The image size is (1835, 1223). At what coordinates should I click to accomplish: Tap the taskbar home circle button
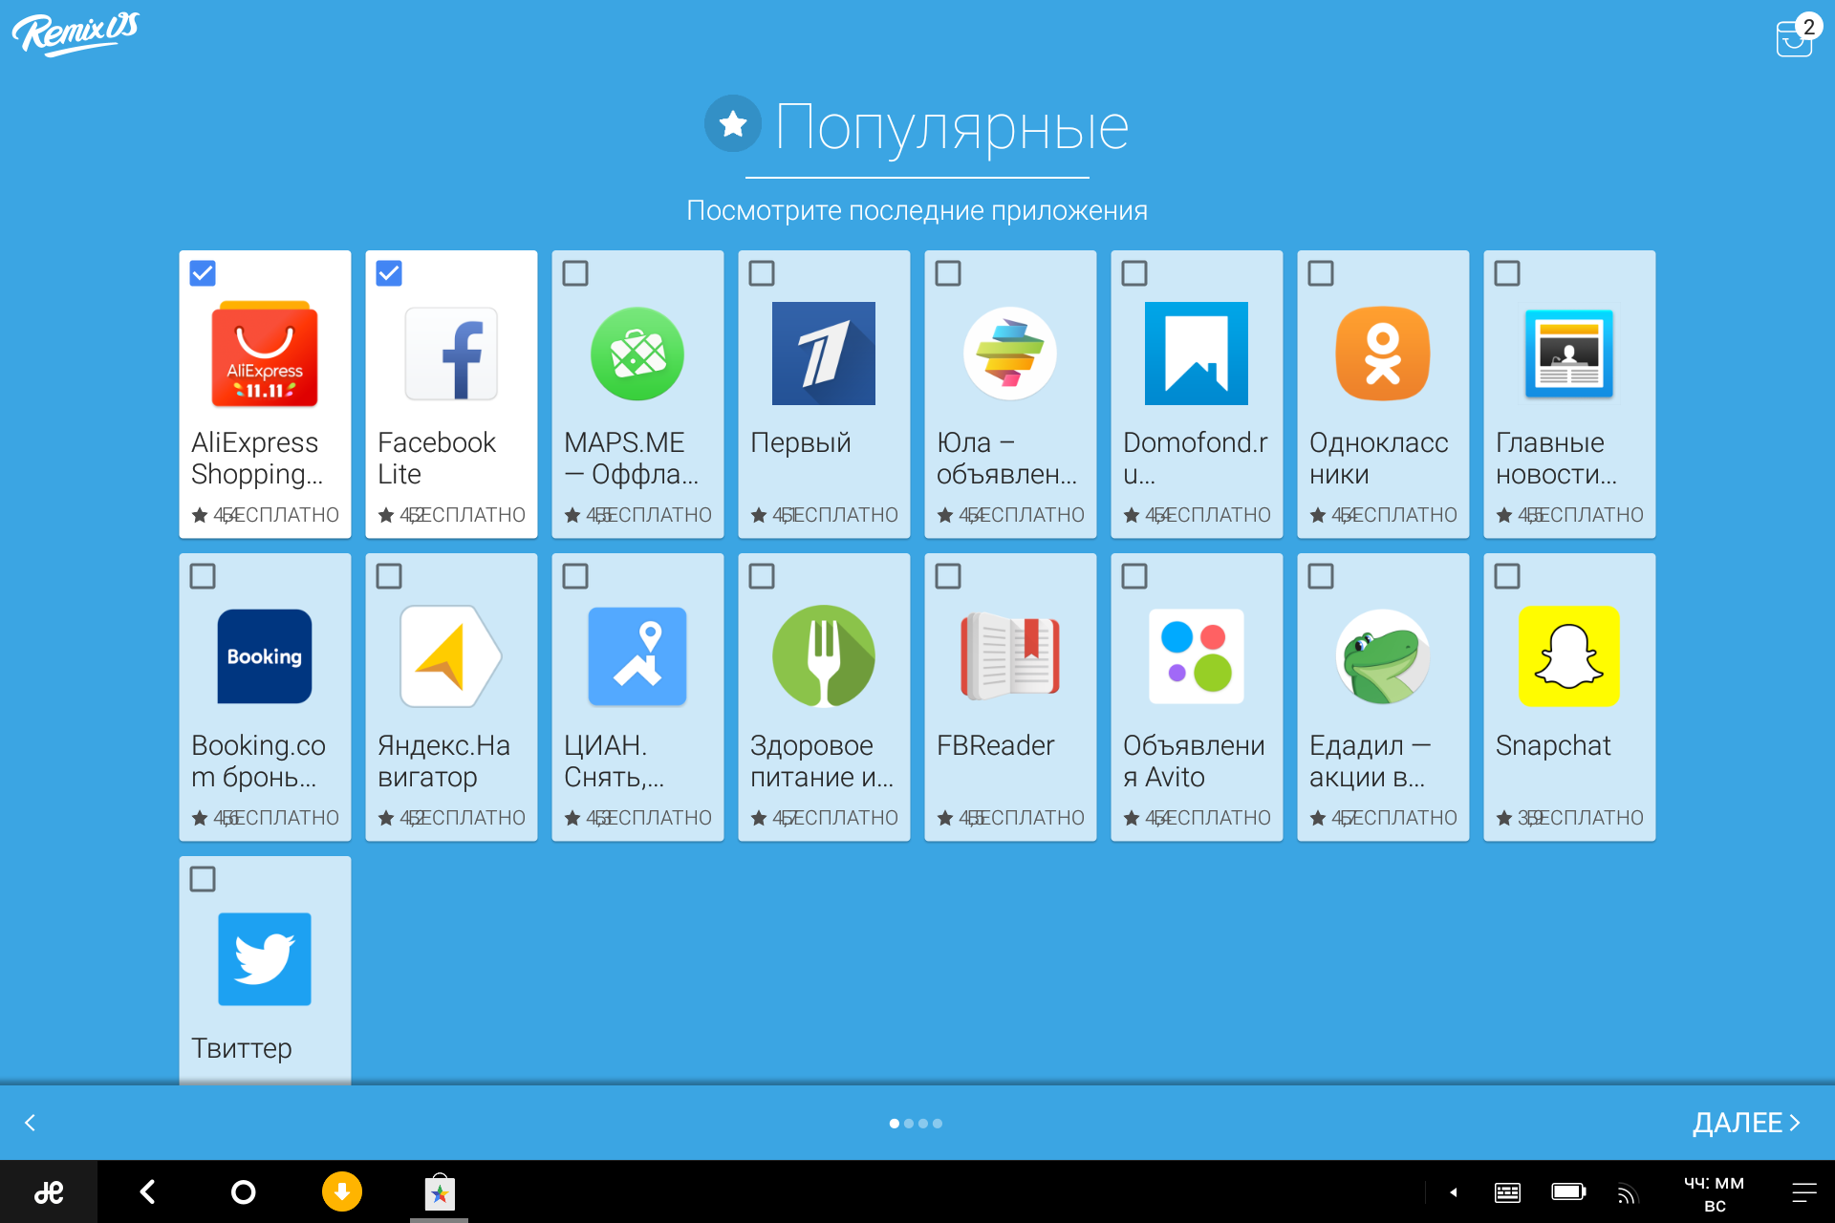[244, 1191]
